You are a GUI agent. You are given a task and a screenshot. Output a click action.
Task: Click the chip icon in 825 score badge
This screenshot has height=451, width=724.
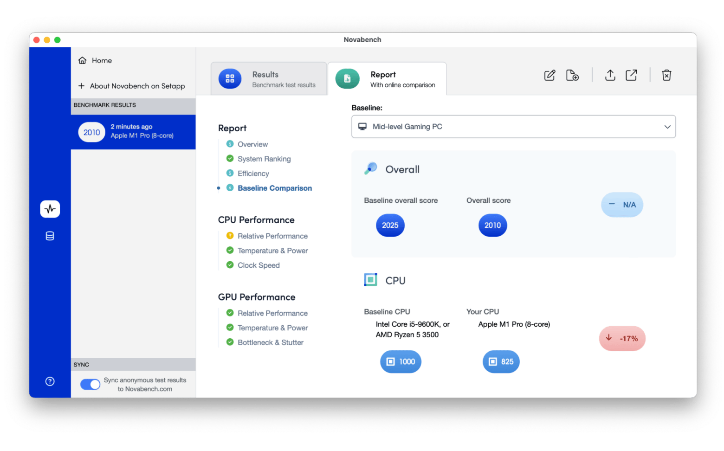(x=493, y=361)
